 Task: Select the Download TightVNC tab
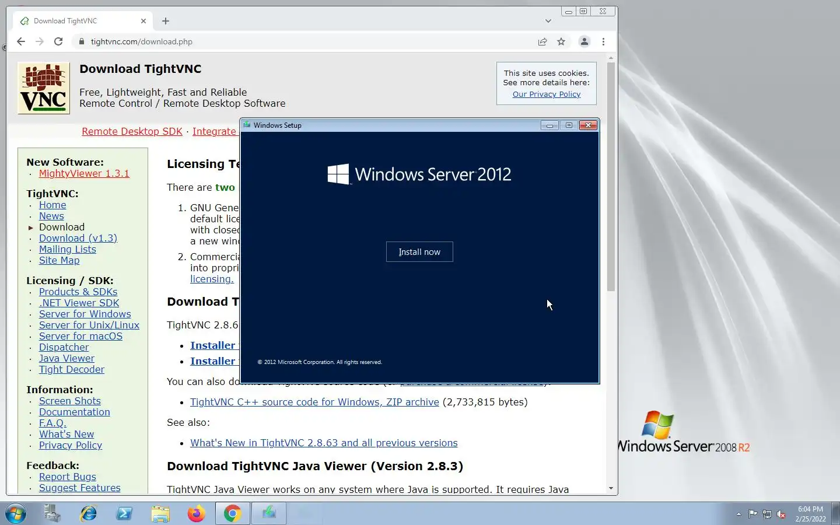[x=82, y=21]
